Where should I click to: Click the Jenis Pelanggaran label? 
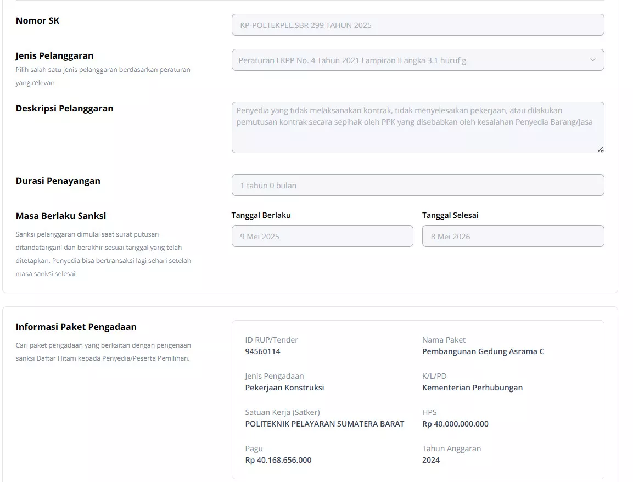coord(54,55)
